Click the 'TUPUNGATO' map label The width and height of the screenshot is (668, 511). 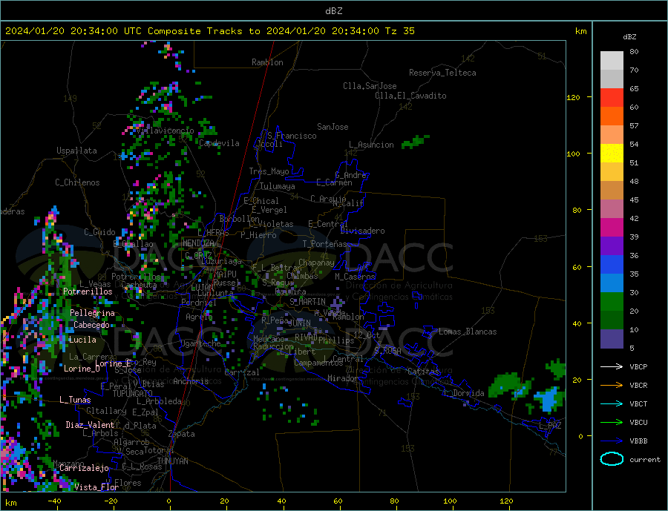[133, 394]
